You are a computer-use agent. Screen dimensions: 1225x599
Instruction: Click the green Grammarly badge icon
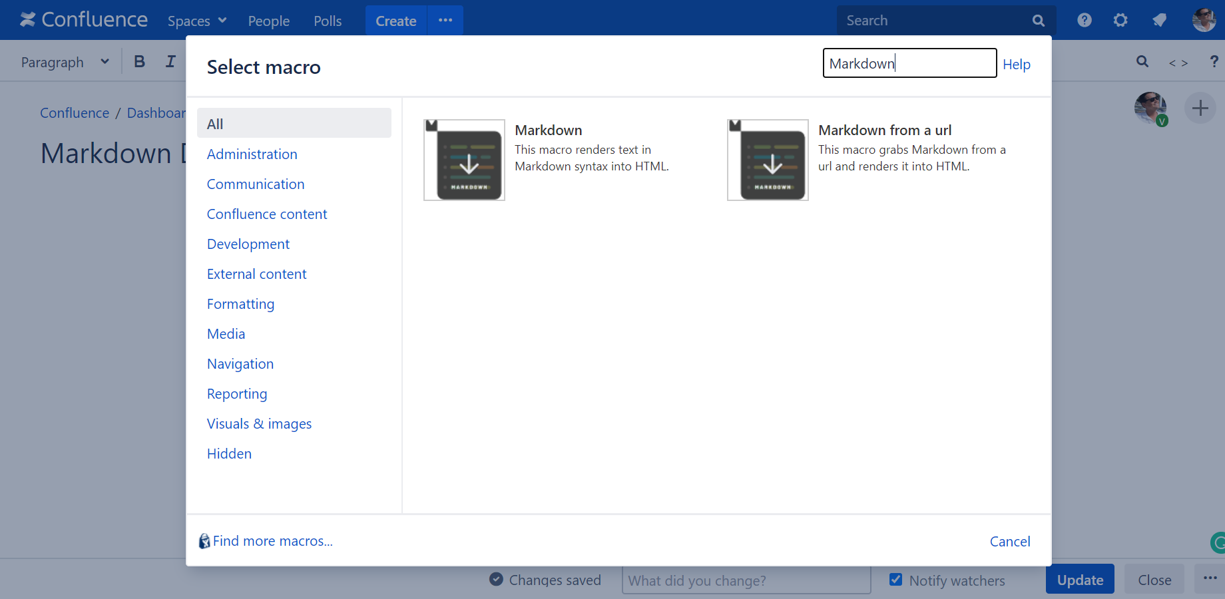pyautogui.click(x=1218, y=543)
